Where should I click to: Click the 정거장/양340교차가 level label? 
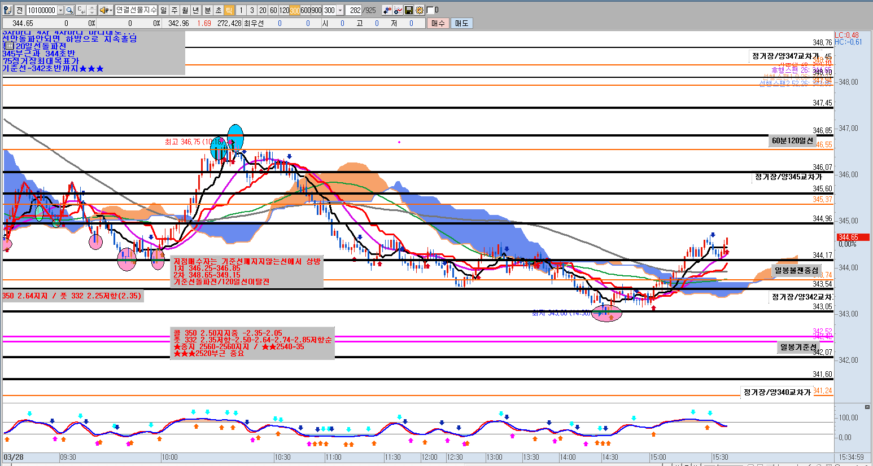pos(777,392)
